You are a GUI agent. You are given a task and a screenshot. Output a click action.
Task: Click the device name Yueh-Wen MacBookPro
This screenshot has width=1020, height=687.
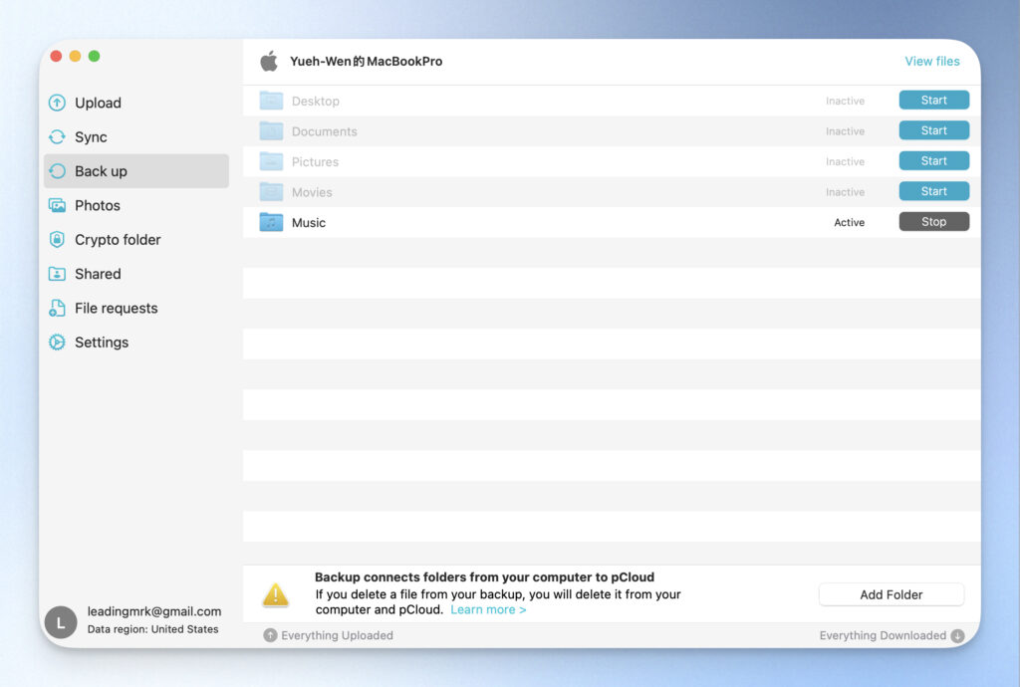pos(367,61)
